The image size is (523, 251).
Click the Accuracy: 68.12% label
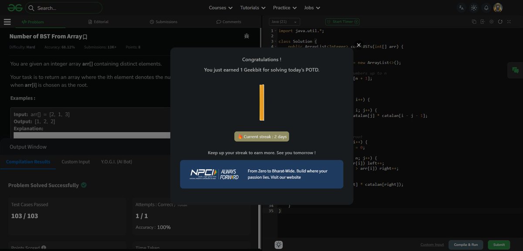(59, 47)
